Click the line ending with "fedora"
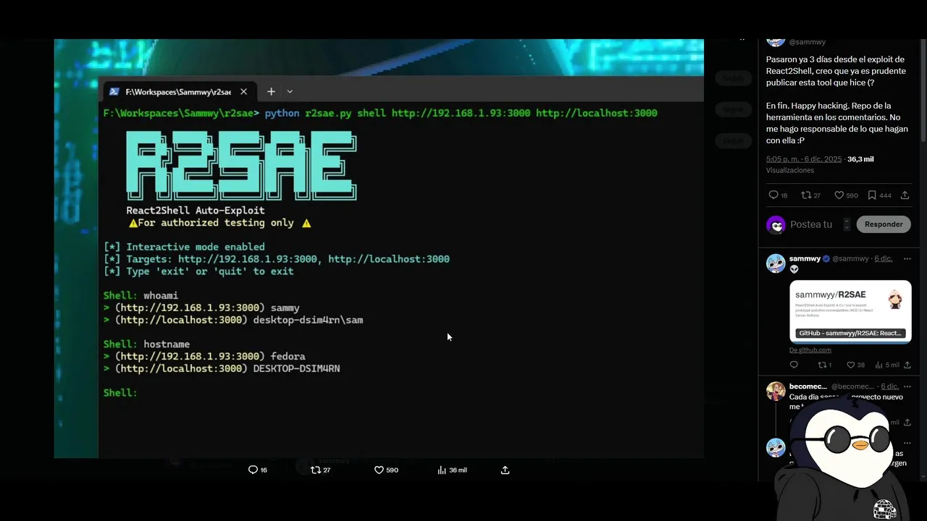The image size is (927, 521). pyautogui.click(x=204, y=356)
